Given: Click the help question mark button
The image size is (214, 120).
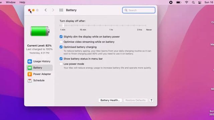Looking at the screenshot, I should (151, 100).
